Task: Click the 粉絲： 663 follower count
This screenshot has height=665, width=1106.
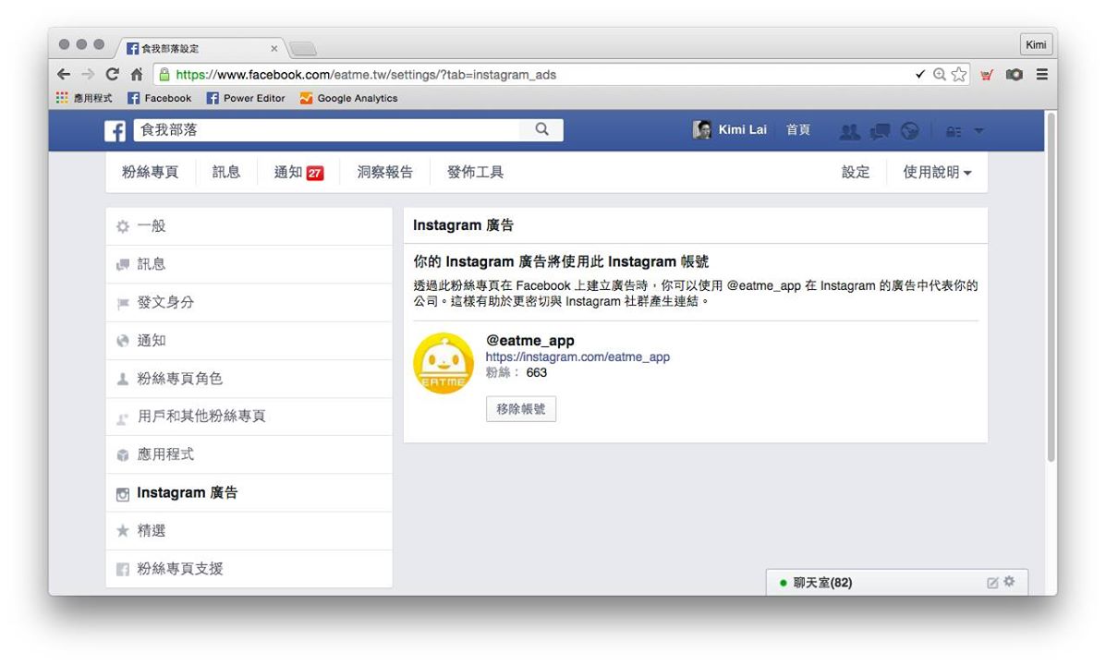Action: pos(517,372)
